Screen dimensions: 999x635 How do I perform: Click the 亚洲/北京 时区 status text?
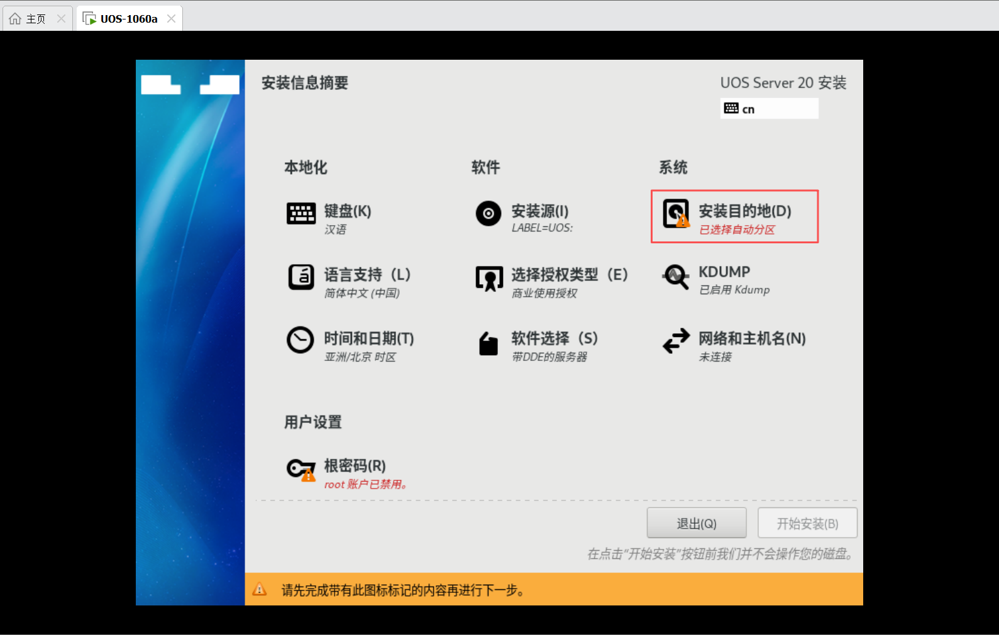[360, 357]
